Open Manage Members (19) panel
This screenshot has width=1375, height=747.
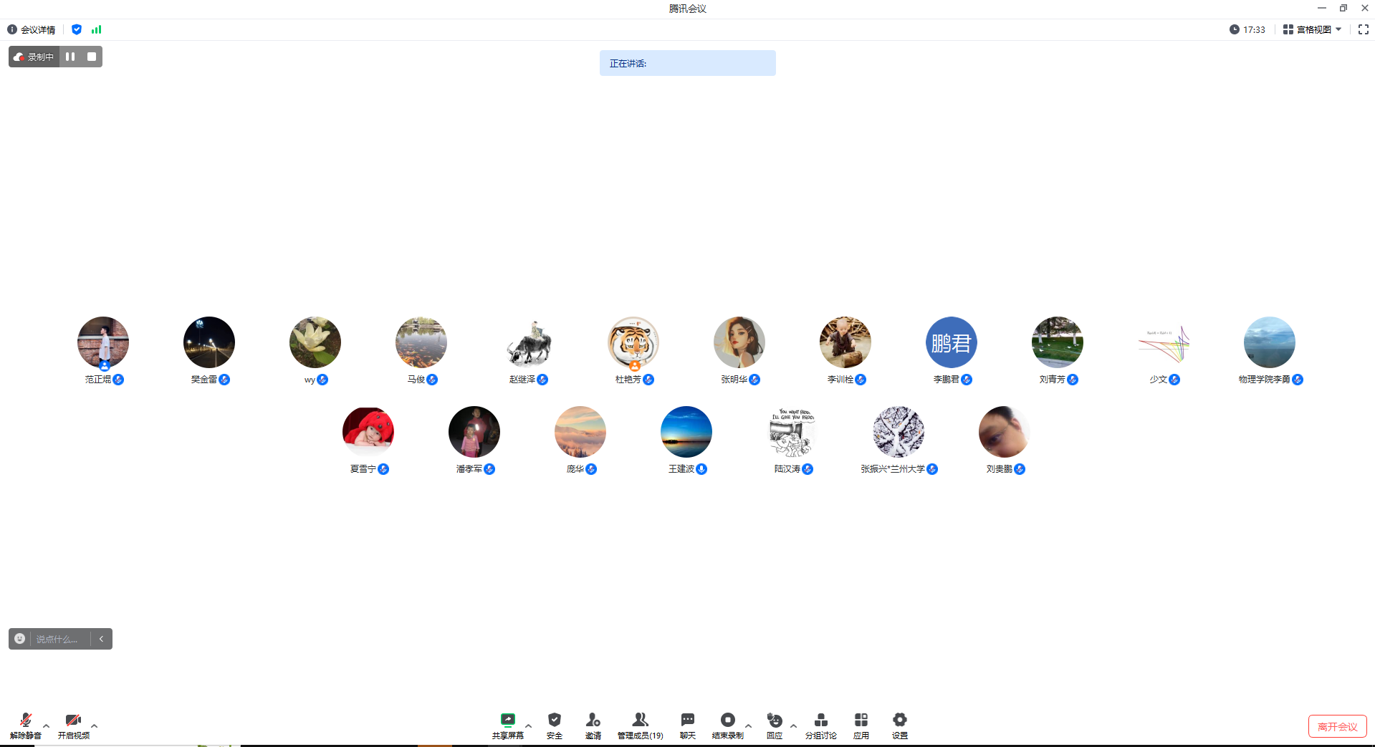click(640, 721)
